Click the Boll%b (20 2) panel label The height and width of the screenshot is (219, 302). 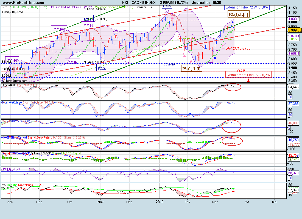[11, 169]
